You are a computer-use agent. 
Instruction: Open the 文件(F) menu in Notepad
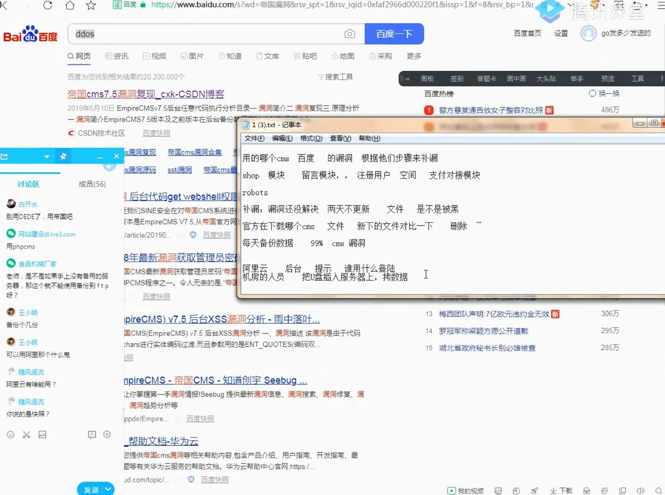[x=254, y=138]
